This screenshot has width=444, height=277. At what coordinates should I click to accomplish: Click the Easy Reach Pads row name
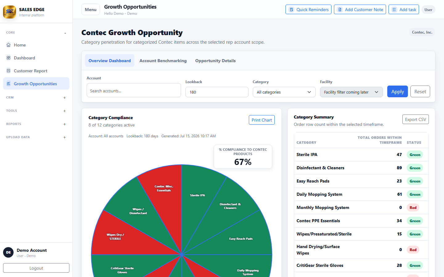point(313,181)
